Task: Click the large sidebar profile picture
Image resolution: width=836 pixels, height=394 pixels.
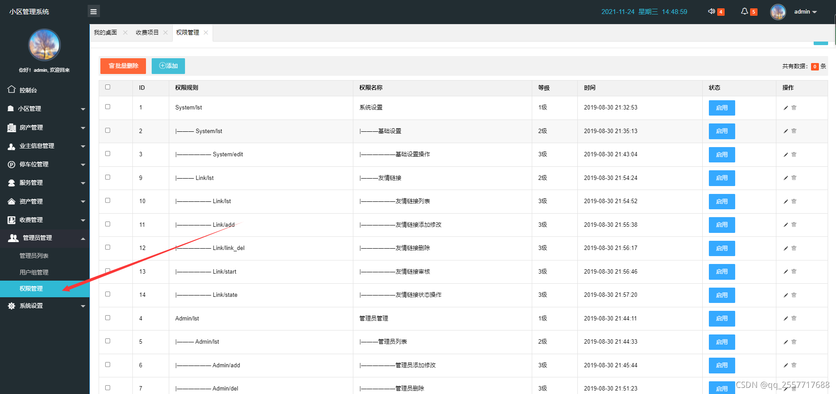Action: click(44, 45)
